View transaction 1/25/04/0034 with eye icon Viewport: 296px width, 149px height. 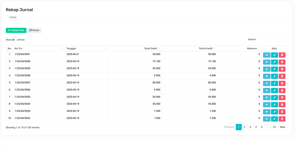[267, 105]
